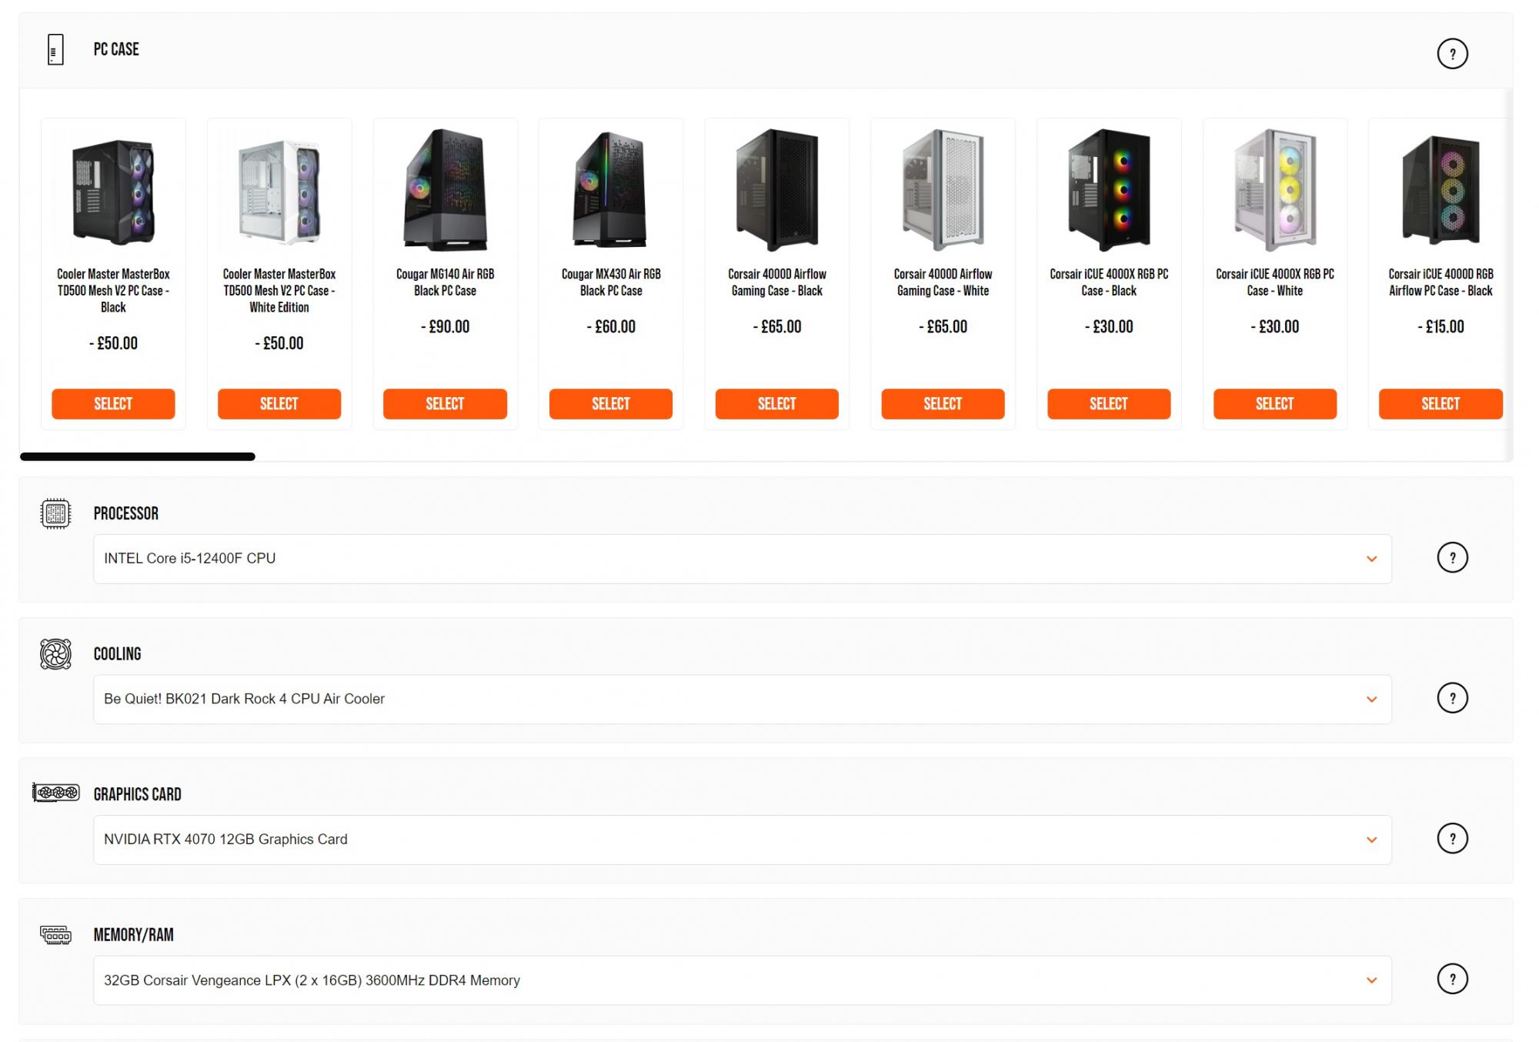
Task: Click the Corsair iCUE 4000X Black image
Action: [1109, 190]
